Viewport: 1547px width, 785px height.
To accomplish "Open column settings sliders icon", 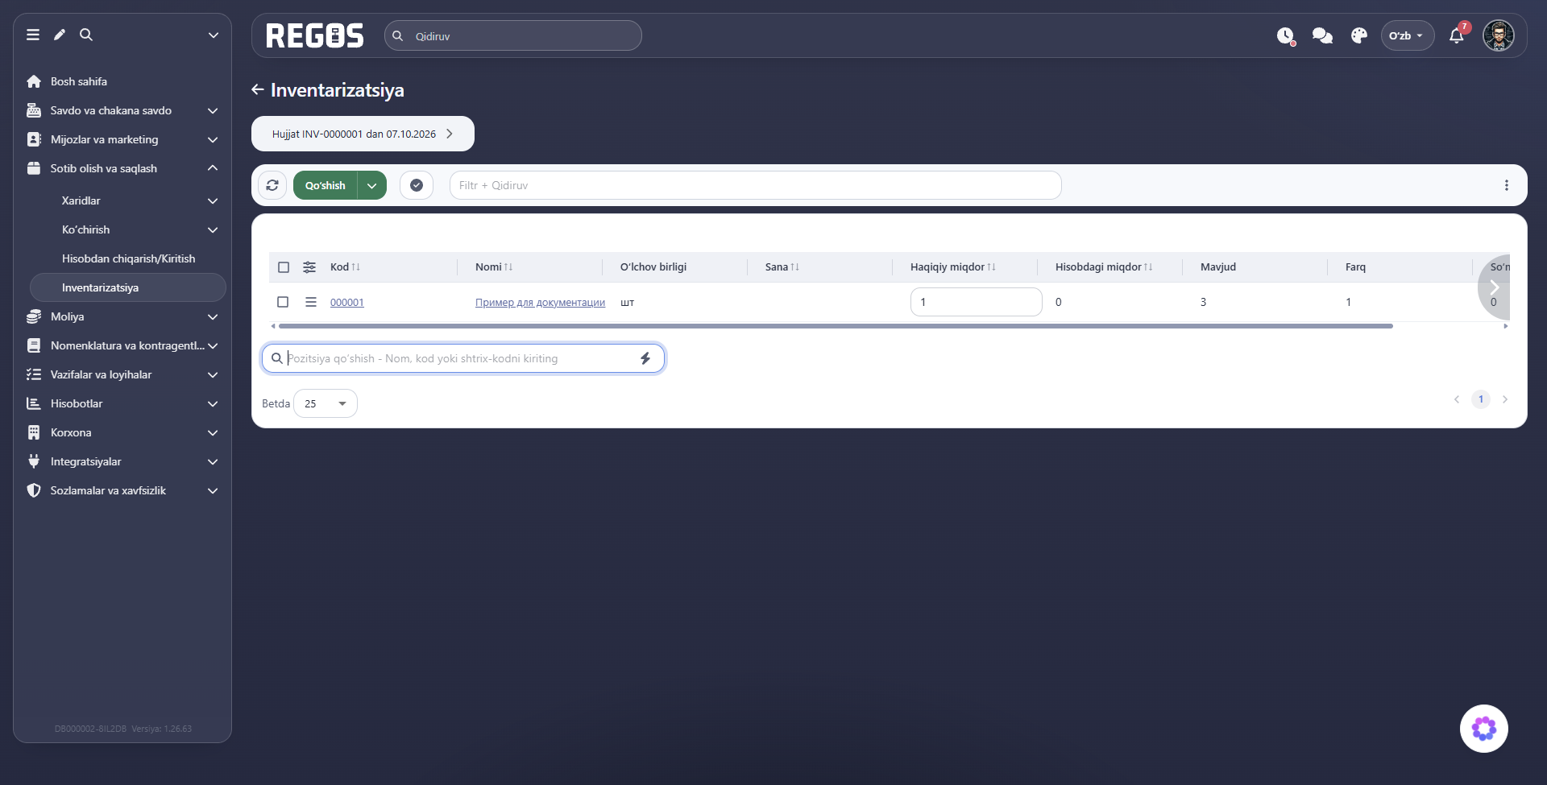I will click(x=309, y=267).
